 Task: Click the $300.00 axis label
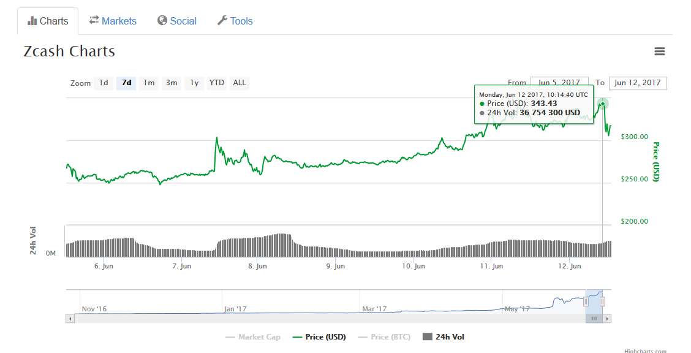click(x=635, y=137)
